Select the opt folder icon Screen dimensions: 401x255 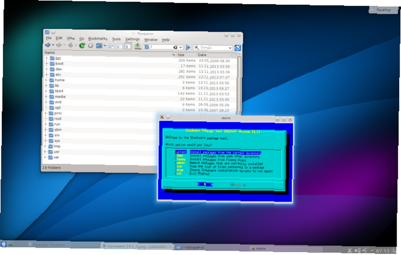click(x=51, y=108)
